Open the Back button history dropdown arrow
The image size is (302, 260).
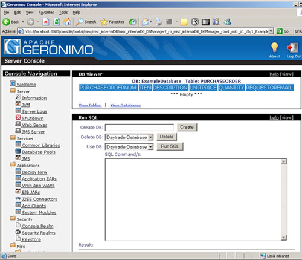tap(23, 22)
